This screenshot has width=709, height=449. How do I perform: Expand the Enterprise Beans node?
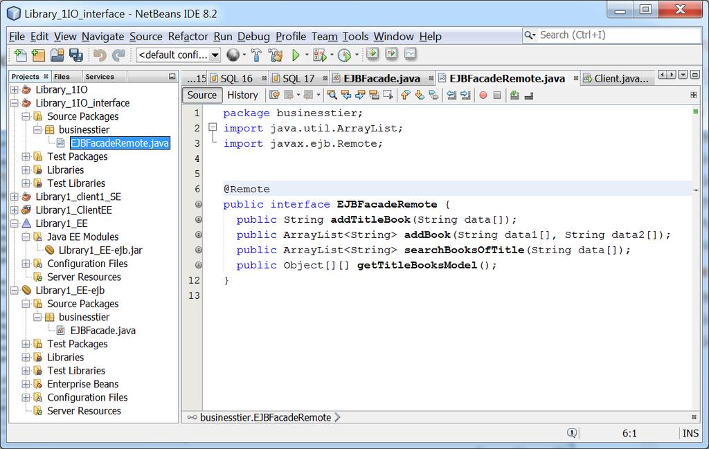coord(26,384)
